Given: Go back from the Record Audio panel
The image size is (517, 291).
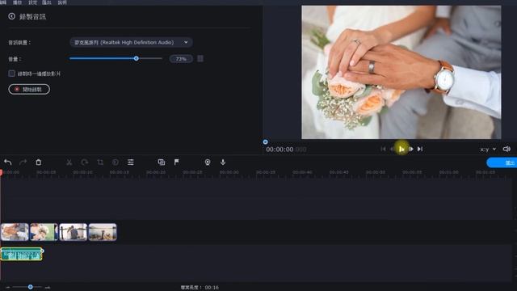Looking at the screenshot, I should click(11, 16).
